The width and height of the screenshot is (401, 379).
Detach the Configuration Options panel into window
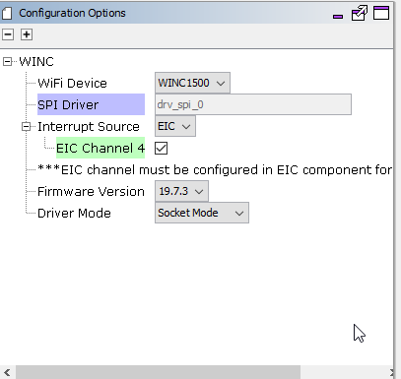pyautogui.click(x=360, y=13)
